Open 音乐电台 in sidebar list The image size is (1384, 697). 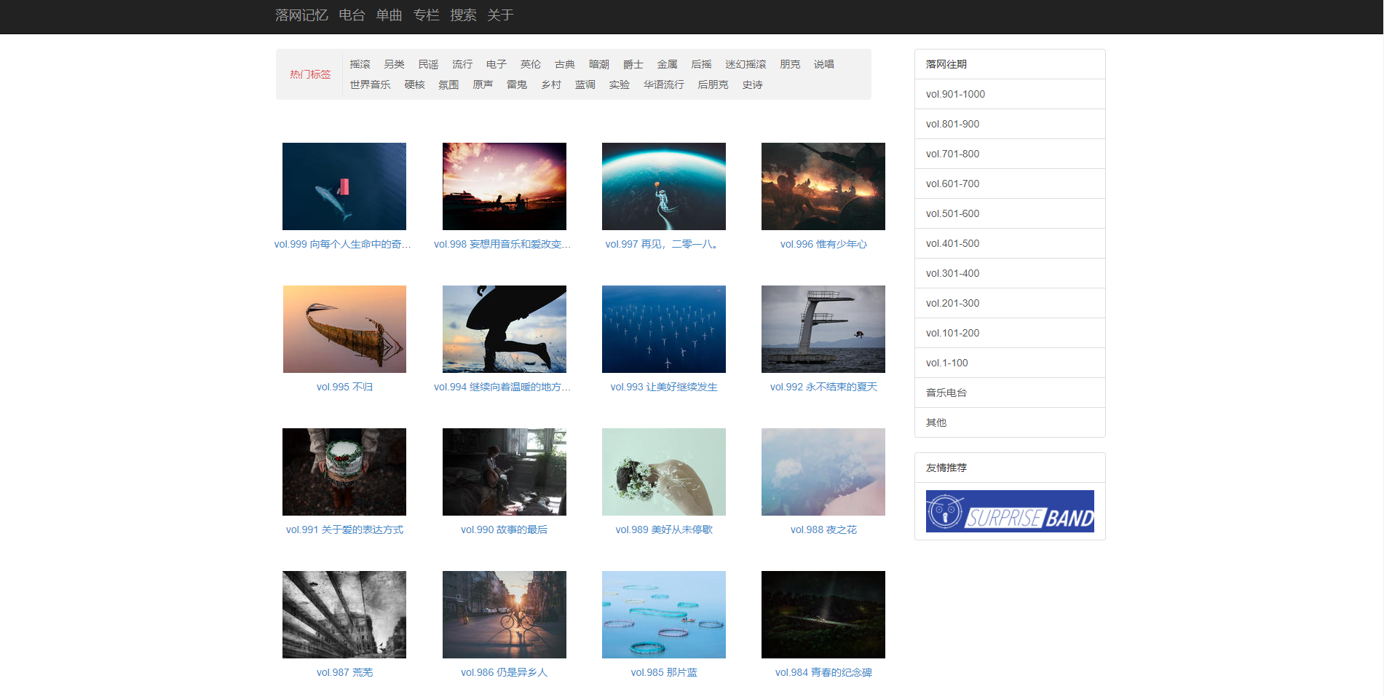(x=1010, y=393)
